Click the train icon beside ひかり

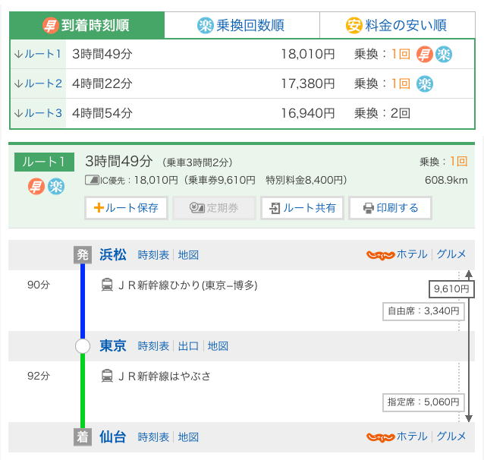[x=107, y=285]
